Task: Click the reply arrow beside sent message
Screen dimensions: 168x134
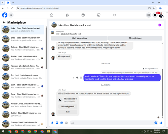Action: (77, 78)
